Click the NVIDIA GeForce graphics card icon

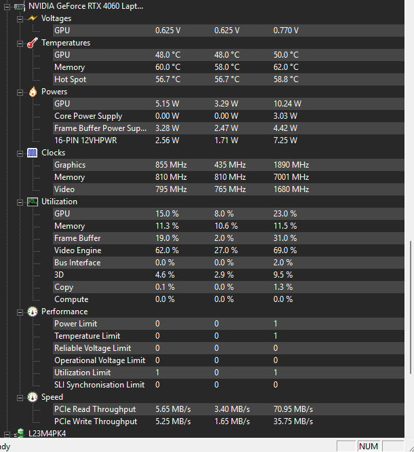click(19, 6)
